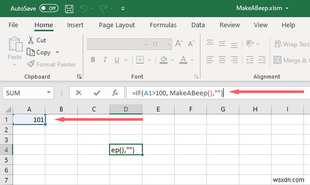Switch to the Insert tab
310x185 pixels.
[x=75, y=25]
